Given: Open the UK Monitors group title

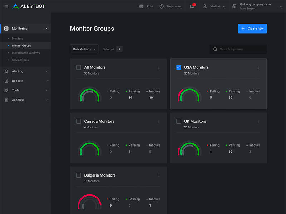Looking at the screenshot, I should 195,121.
